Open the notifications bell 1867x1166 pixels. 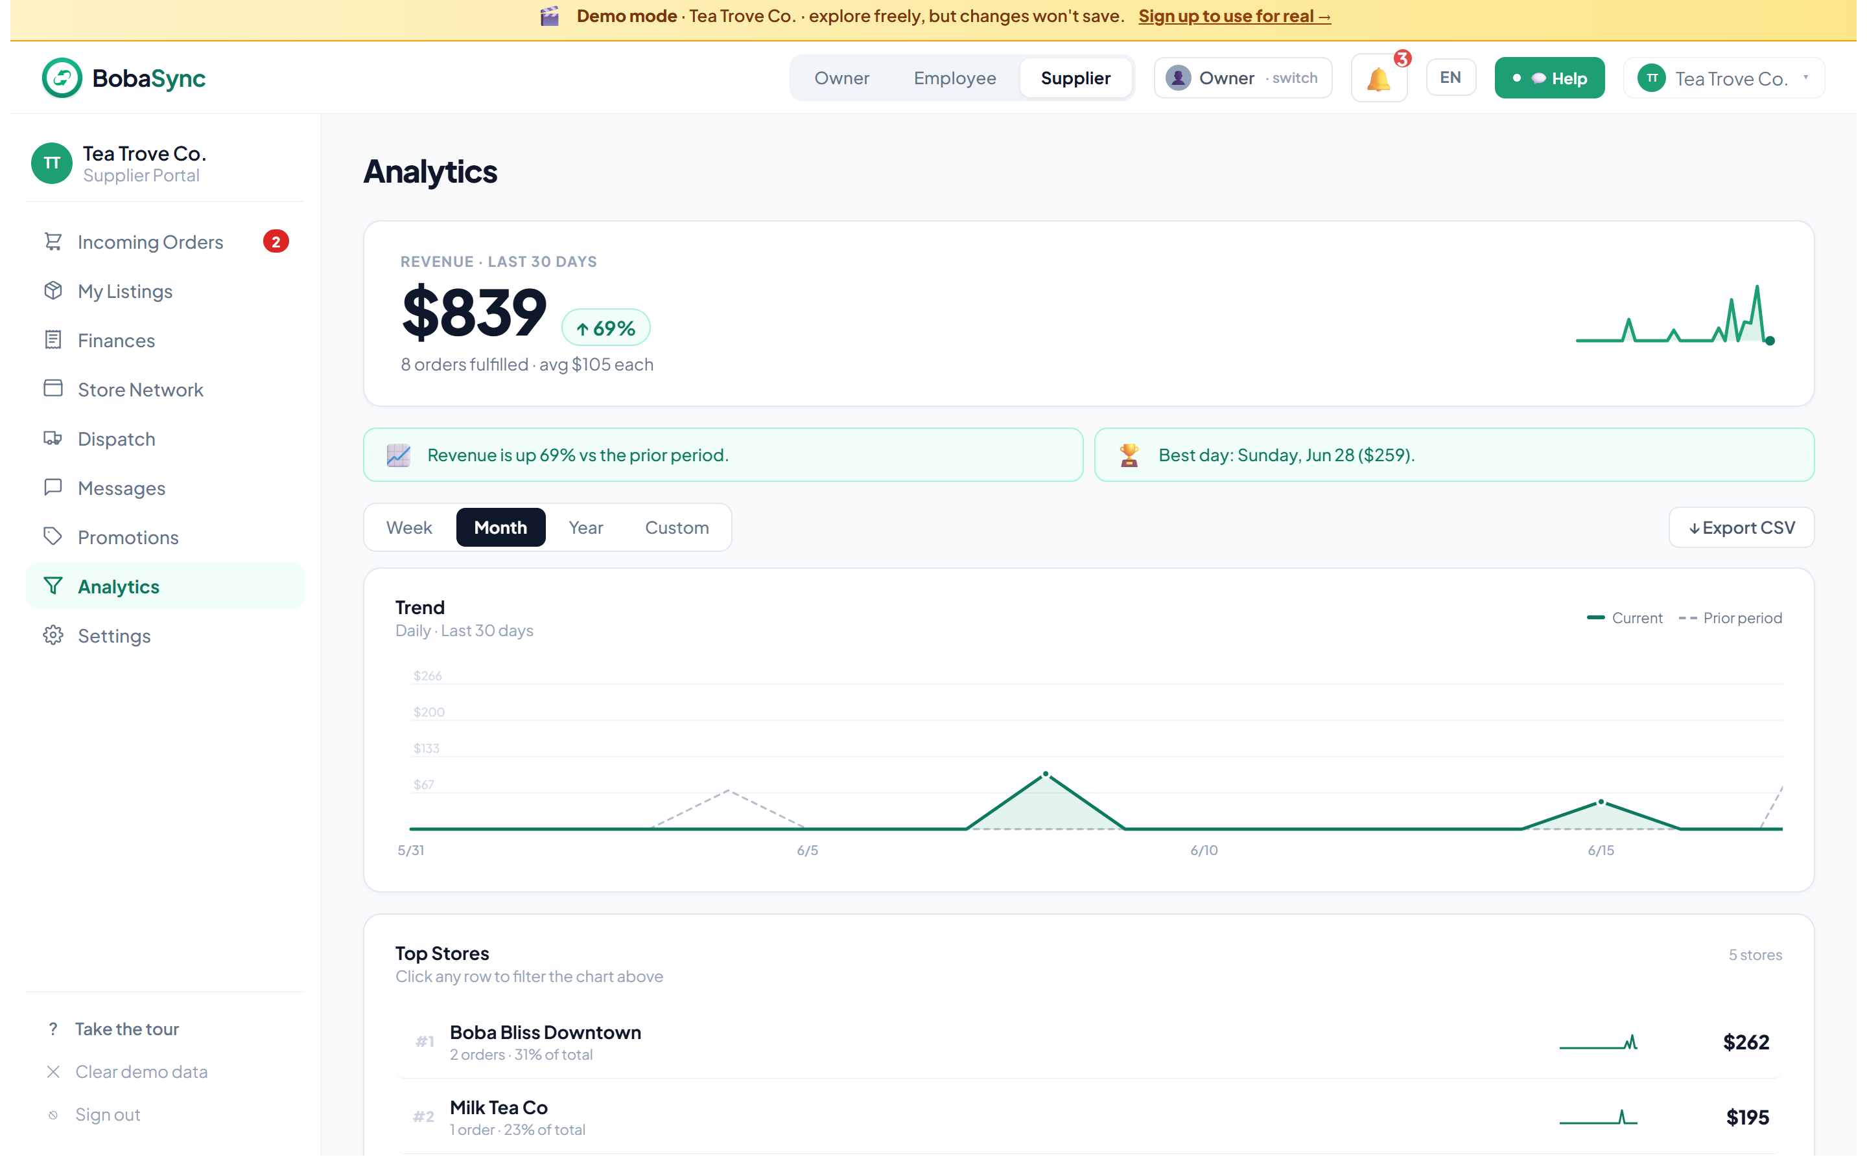coord(1379,78)
